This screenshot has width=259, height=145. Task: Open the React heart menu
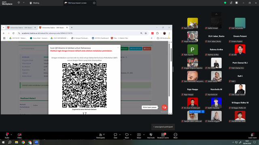tap(127, 135)
